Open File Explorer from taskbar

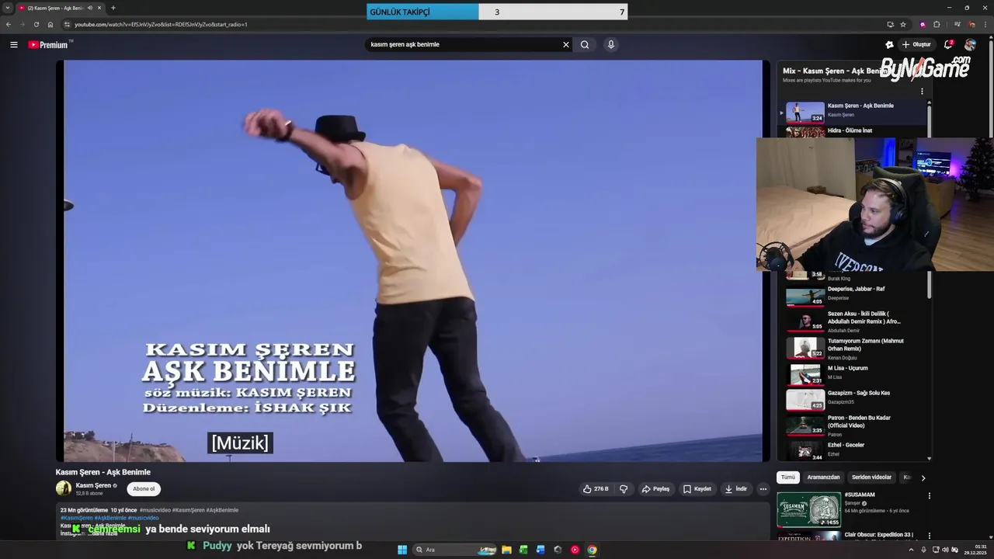[506, 550]
